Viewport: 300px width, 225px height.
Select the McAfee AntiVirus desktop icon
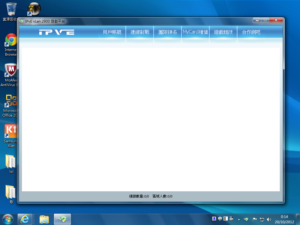[x=9, y=75]
